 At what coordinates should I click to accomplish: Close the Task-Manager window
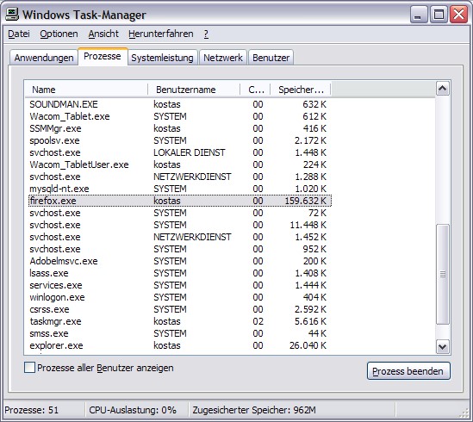pyautogui.click(x=458, y=14)
